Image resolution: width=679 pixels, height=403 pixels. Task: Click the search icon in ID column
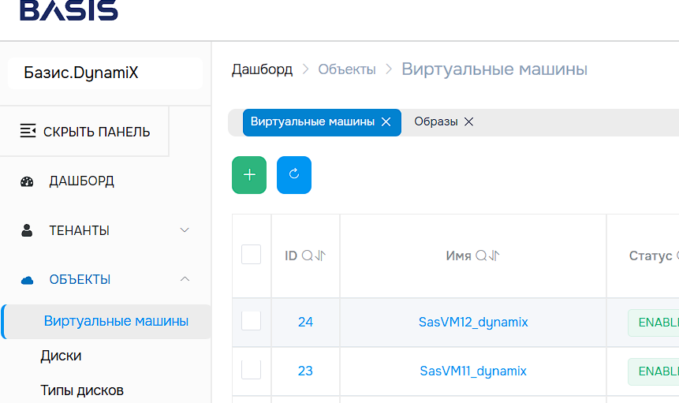click(307, 256)
